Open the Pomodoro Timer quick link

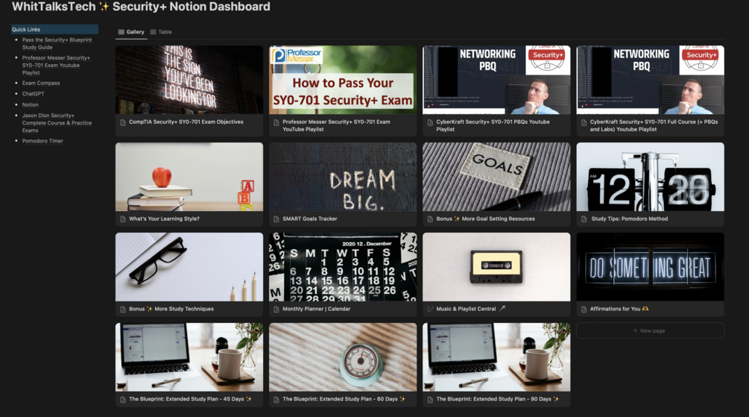[42, 141]
